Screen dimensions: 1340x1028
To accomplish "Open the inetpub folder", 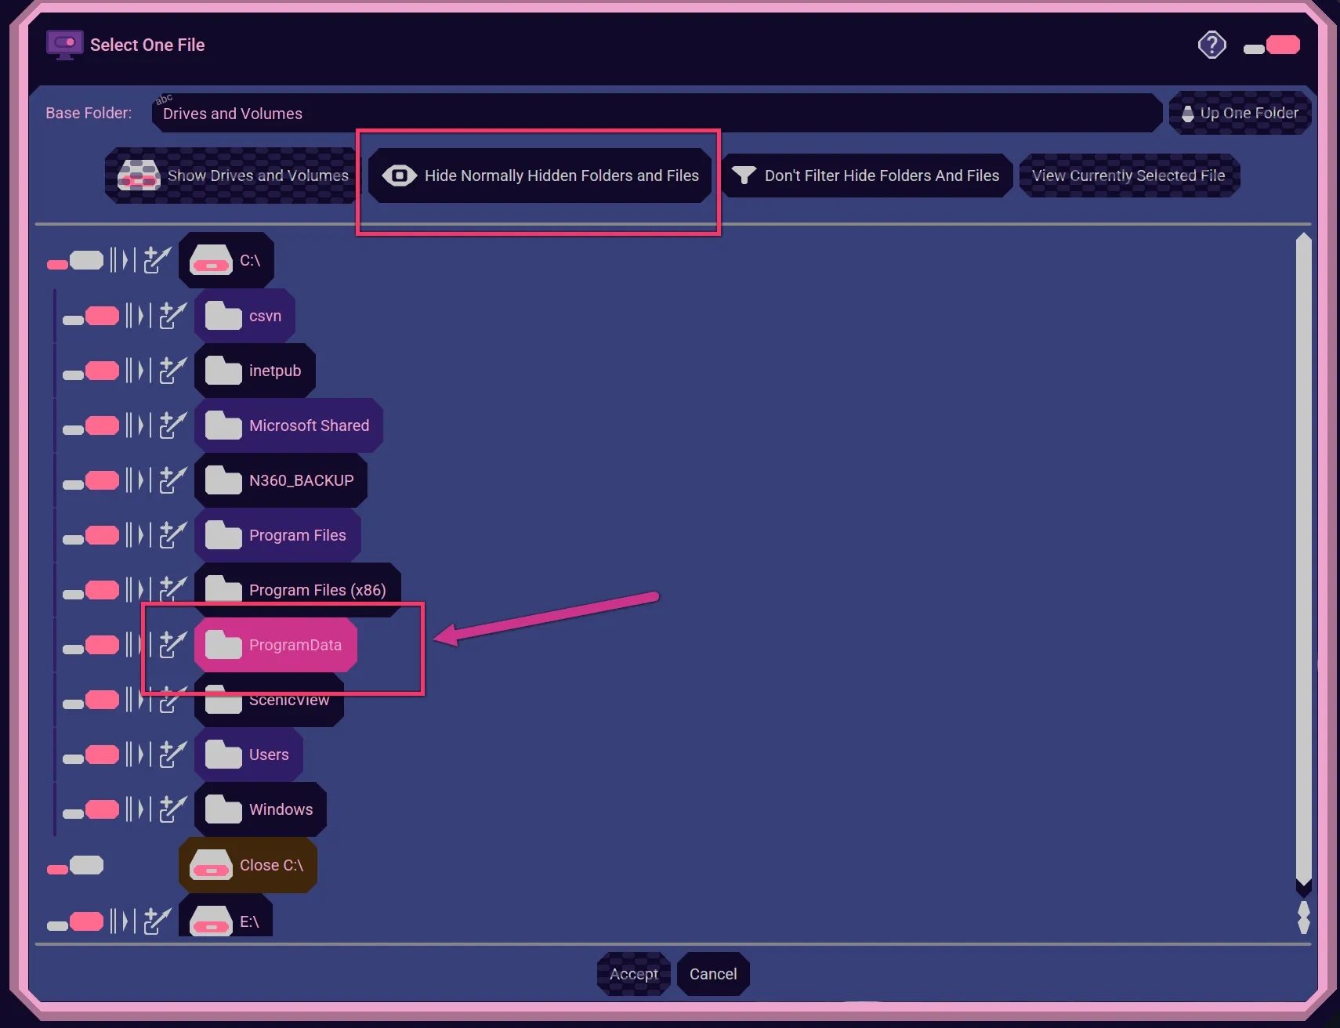I will pyautogui.click(x=255, y=371).
